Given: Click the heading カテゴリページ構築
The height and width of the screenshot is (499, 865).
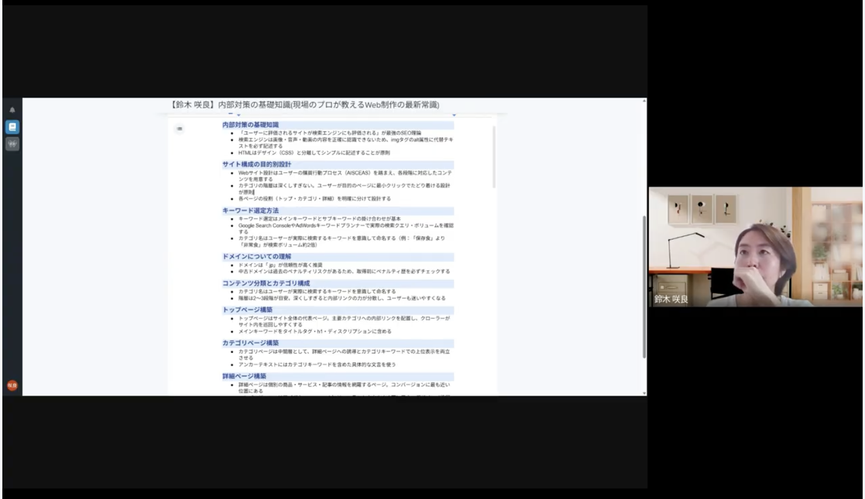Looking at the screenshot, I should [250, 343].
